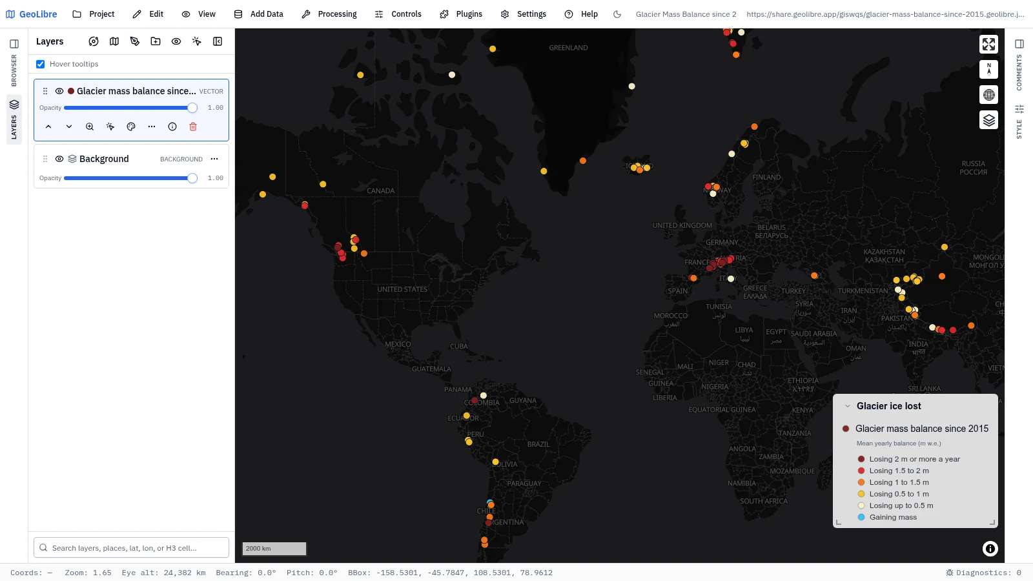The height and width of the screenshot is (581, 1033).
Task: Open the Add Data menu
Action: (259, 14)
